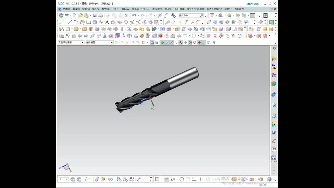Select the helix curve tool

coord(95,22)
